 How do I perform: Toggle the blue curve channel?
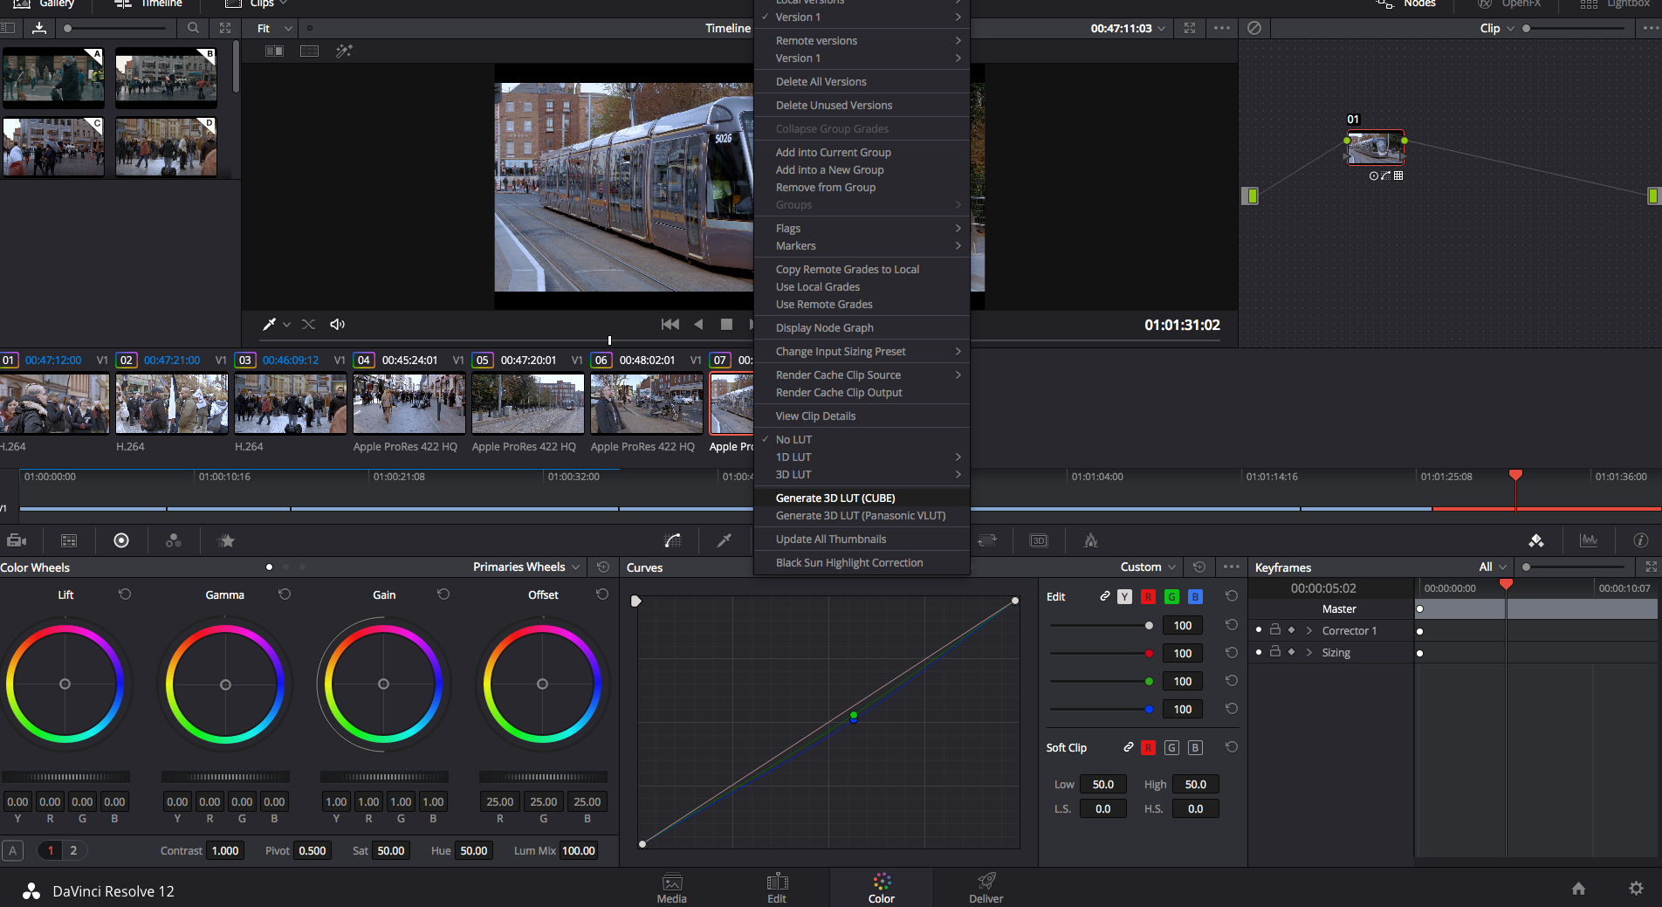pyautogui.click(x=1195, y=596)
